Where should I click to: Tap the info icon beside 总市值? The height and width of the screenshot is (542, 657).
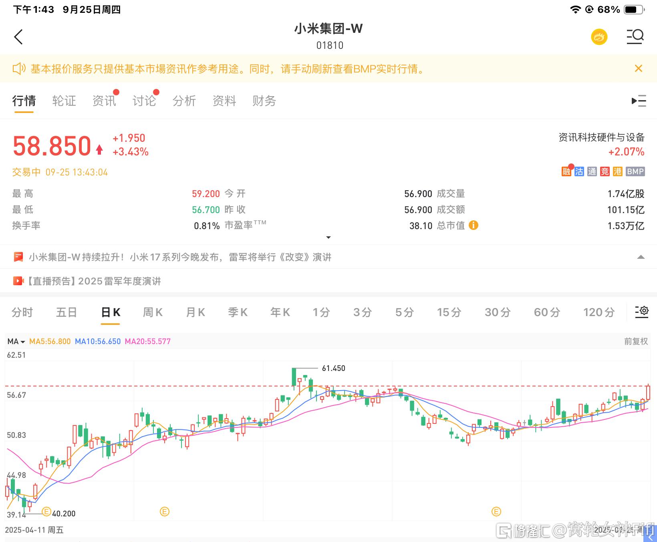coord(473,225)
